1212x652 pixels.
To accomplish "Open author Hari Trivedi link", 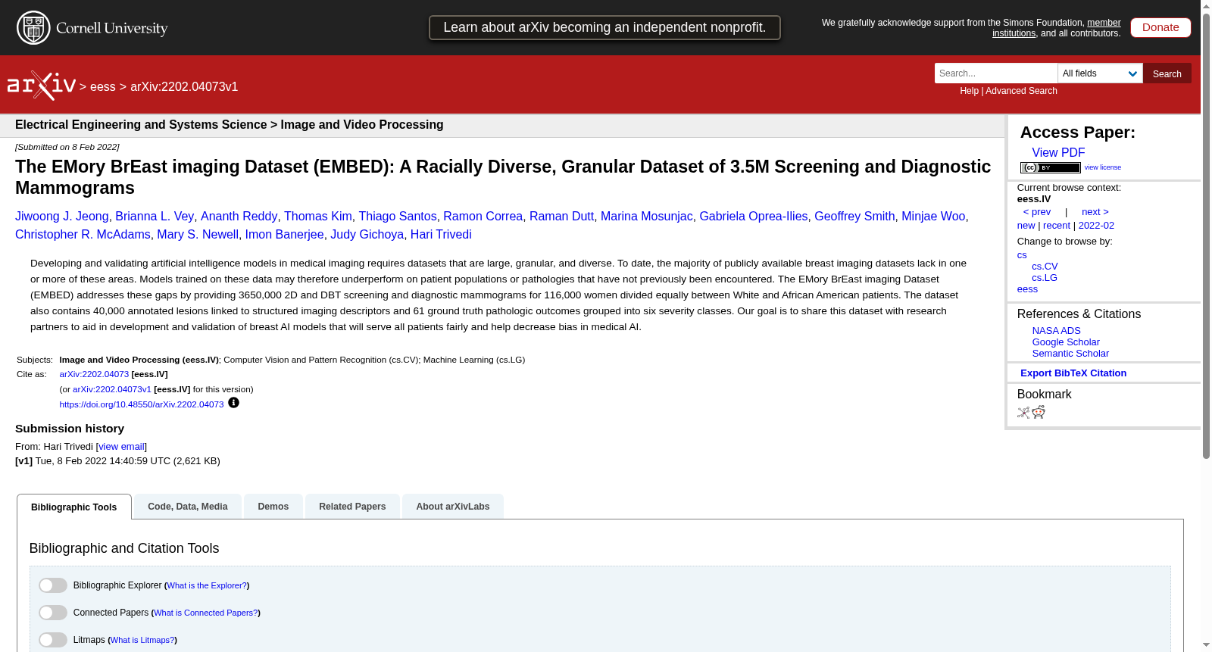I will pyautogui.click(x=441, y=235).
